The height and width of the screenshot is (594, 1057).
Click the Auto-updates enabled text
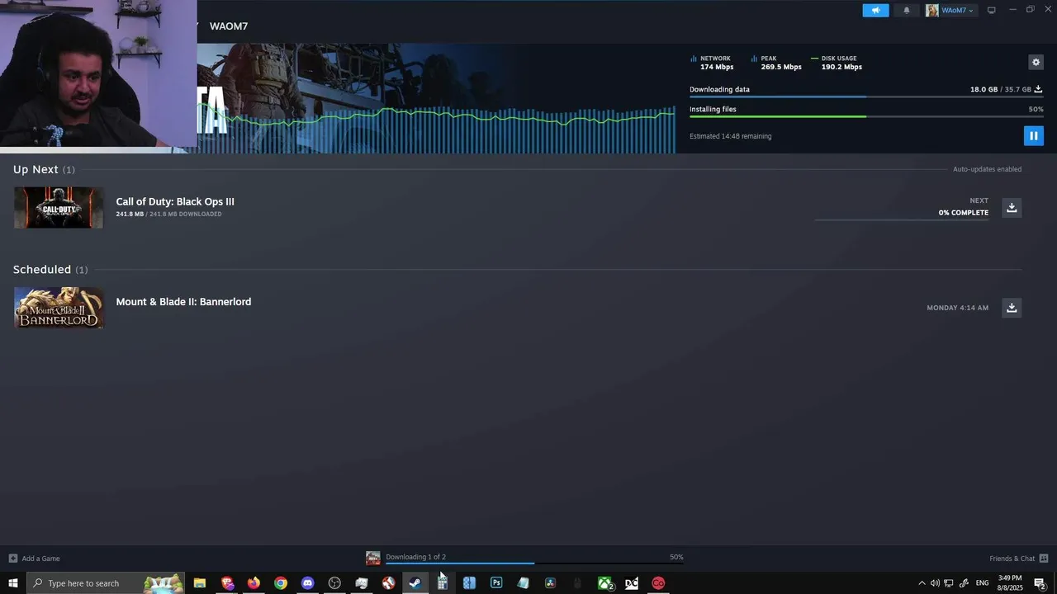click(x=987, y=169)
